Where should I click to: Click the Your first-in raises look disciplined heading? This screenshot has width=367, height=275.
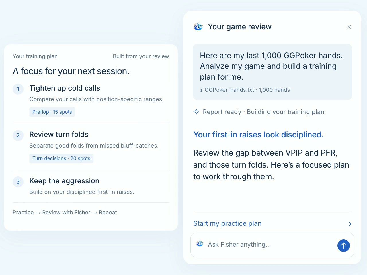(258, 135)
